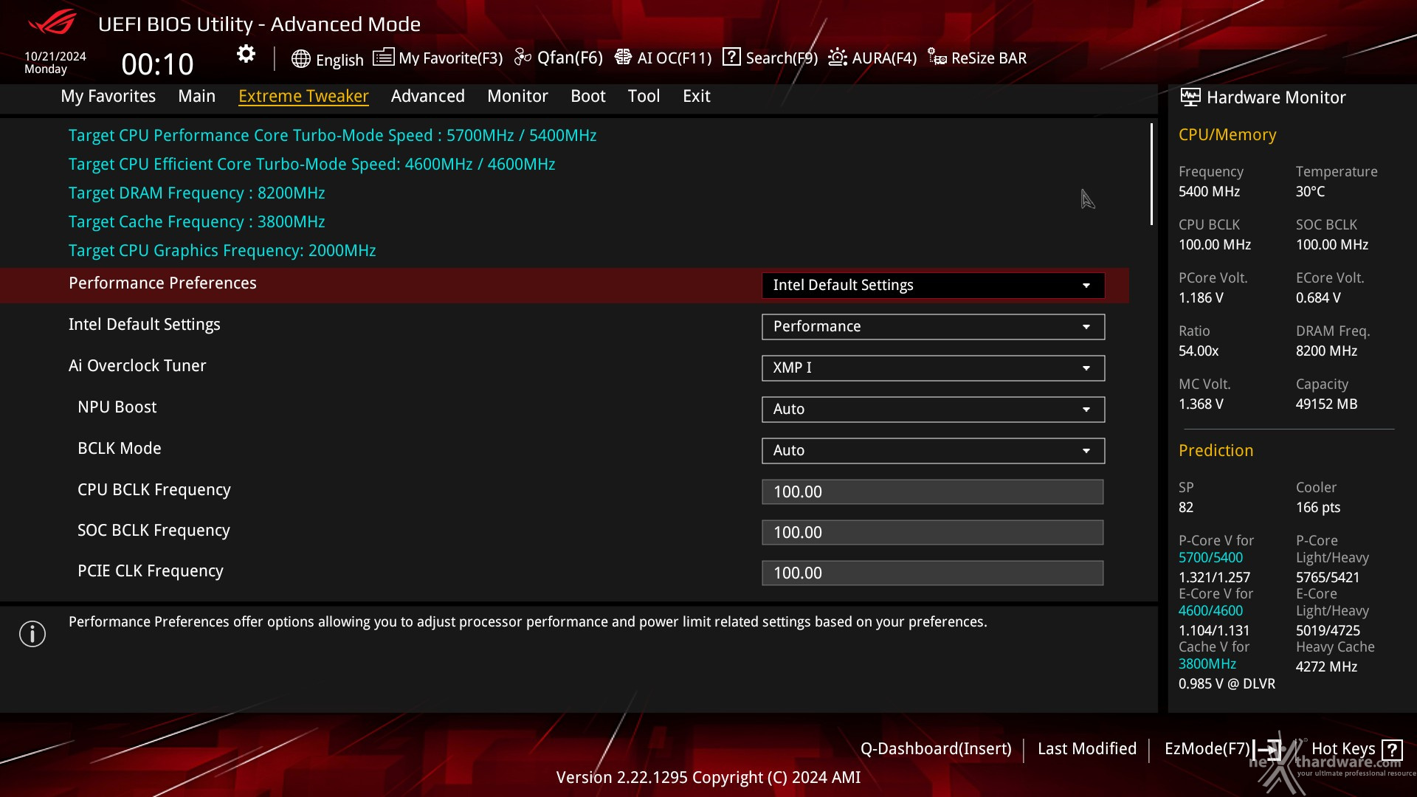The height and width of the screenshot is (797, 1417).
Task: Click the ROG logo icon
Action: point(52,22)
